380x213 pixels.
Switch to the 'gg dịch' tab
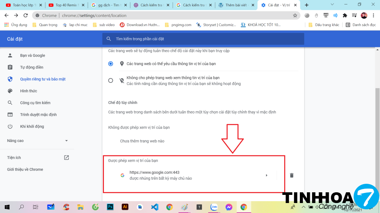[x=108, y=5]
